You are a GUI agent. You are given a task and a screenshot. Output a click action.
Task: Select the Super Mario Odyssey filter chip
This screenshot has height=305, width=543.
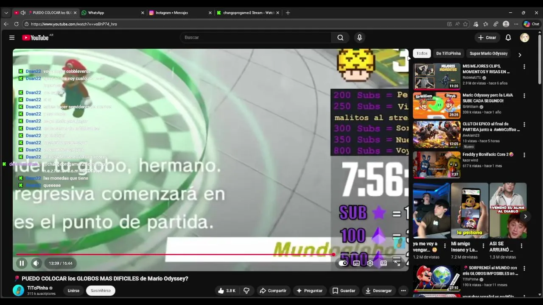coord(488,53)
